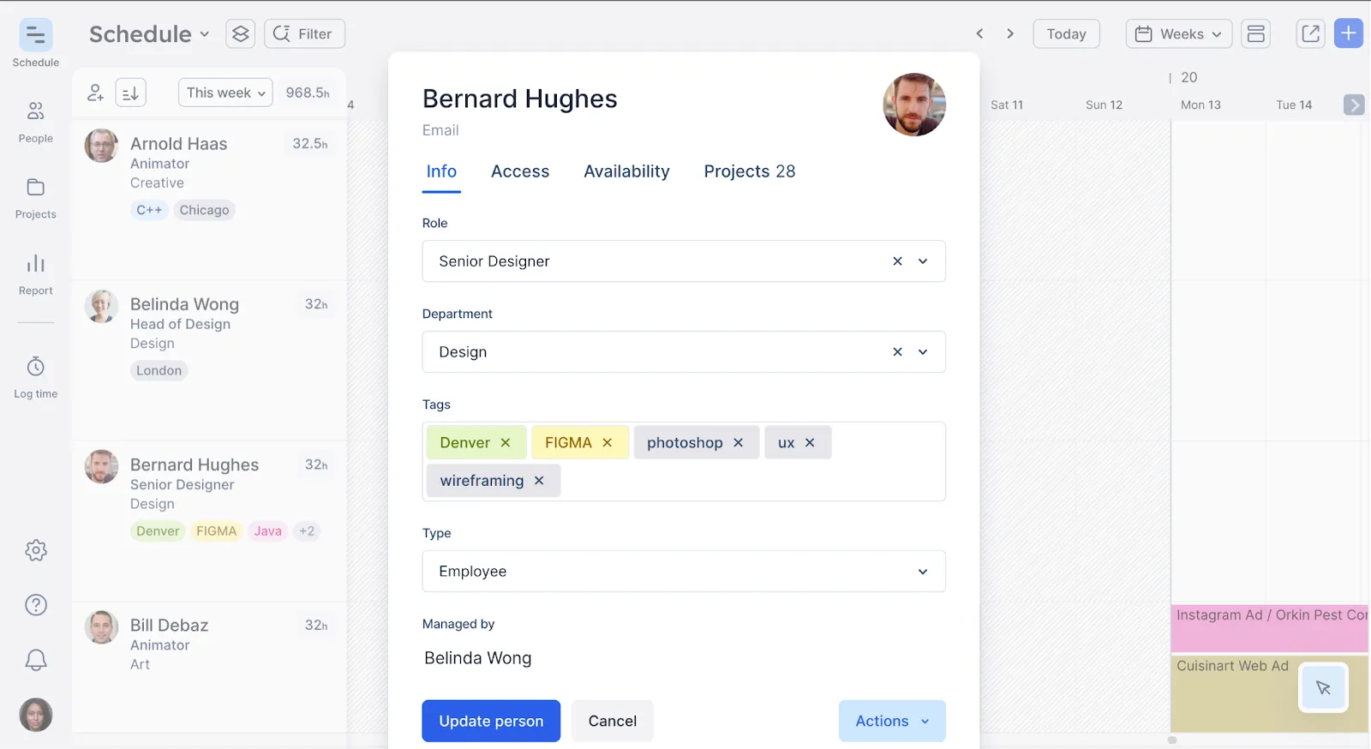Switch to the Availability tab
This screenshot has width=1371, height=749.
click(626, 171)
